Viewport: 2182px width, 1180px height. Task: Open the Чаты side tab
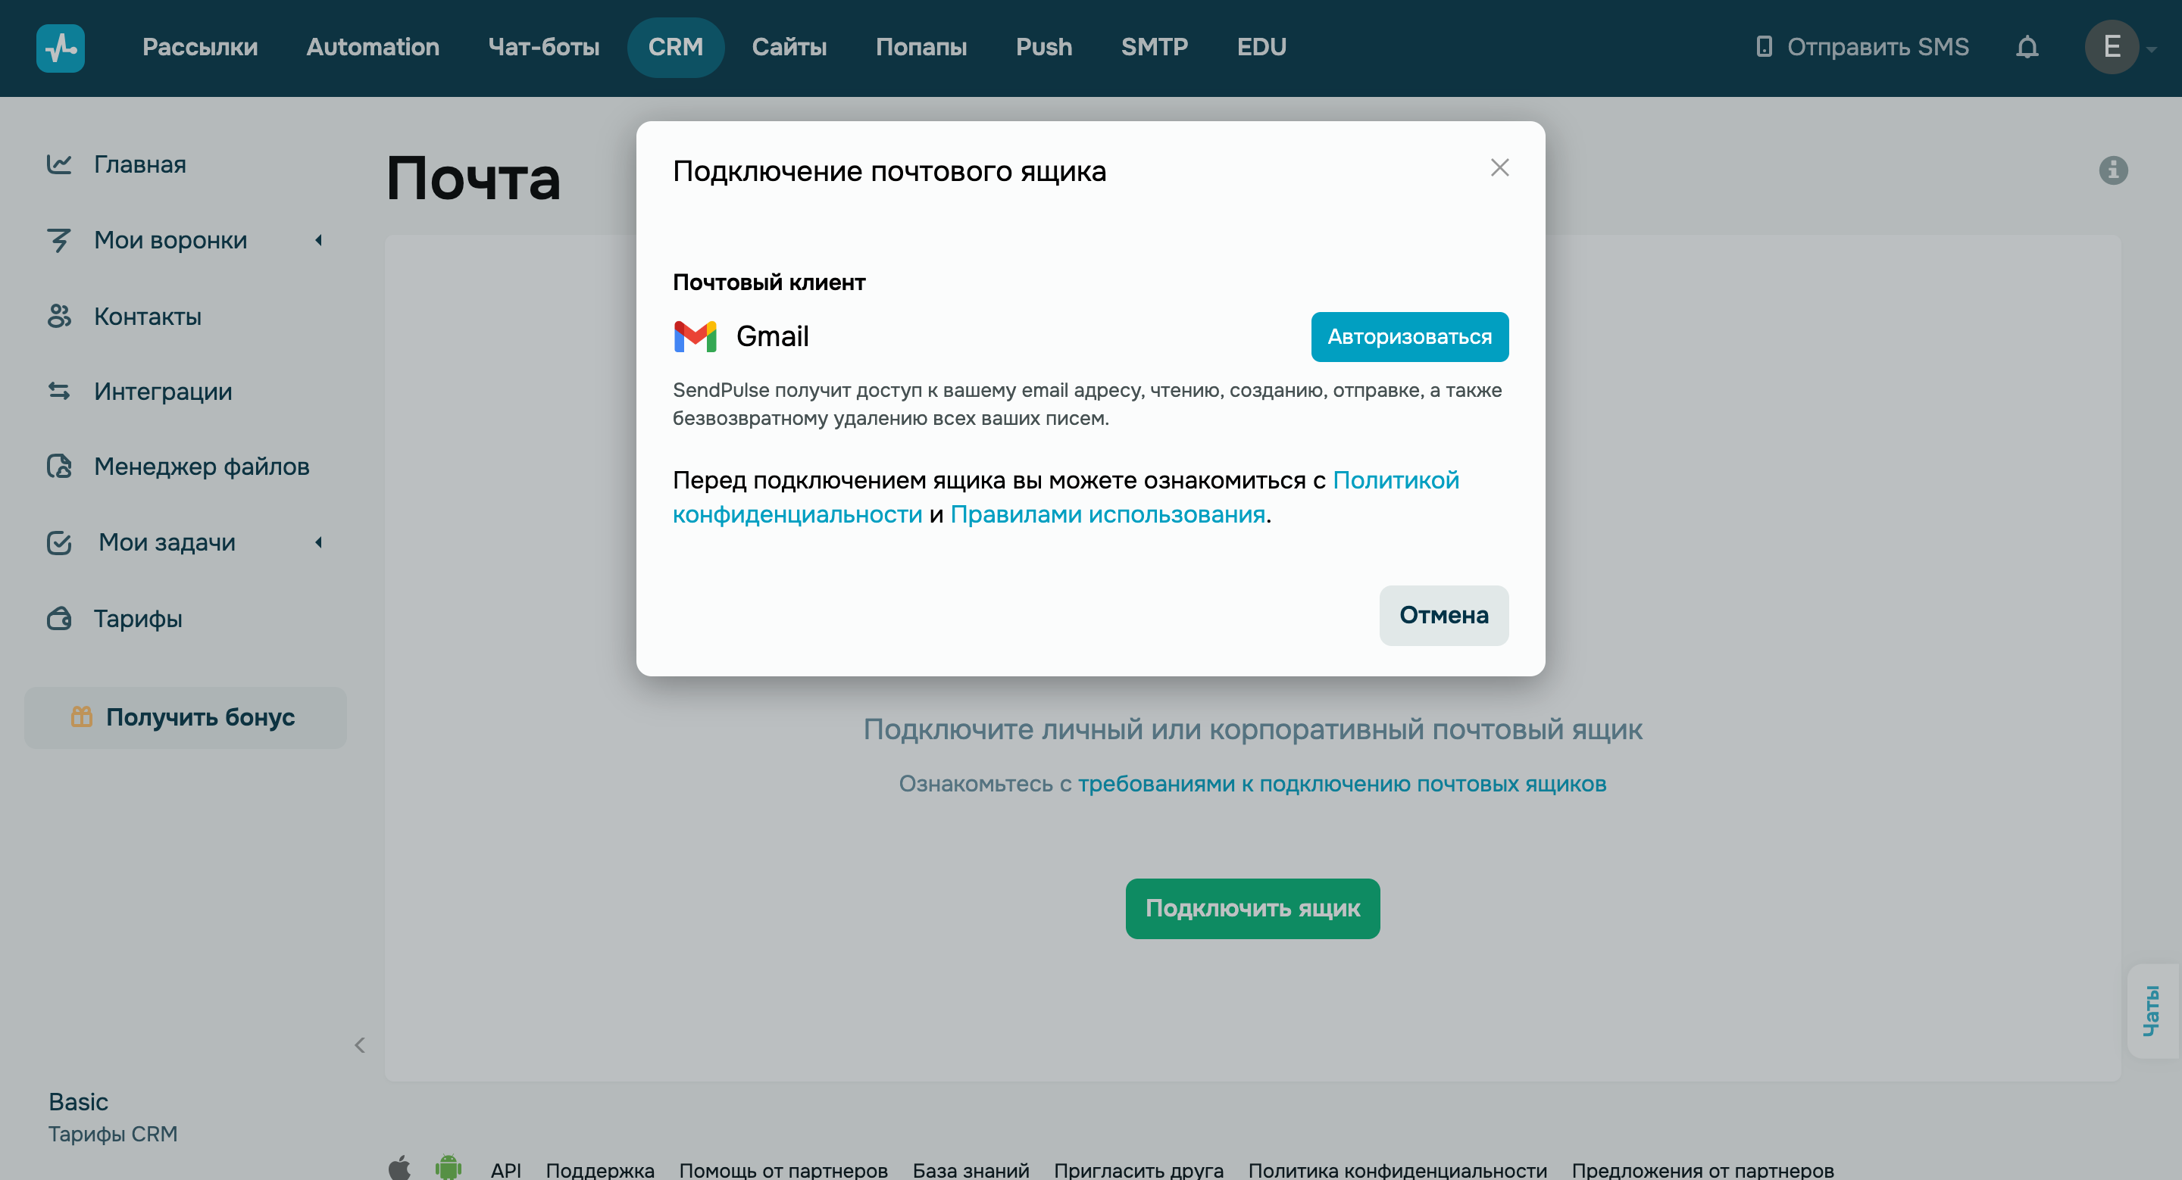(x=2150, y=1010)
